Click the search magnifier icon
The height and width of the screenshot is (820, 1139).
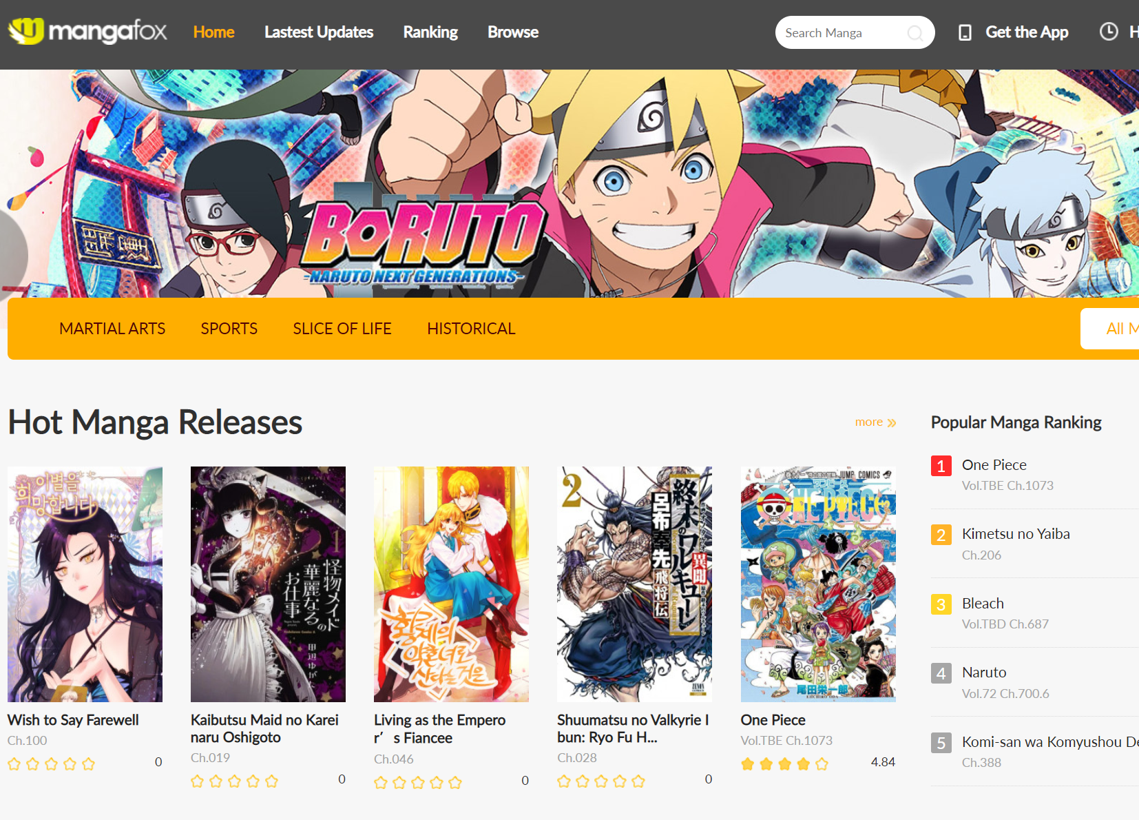click(x=915, y=33)
